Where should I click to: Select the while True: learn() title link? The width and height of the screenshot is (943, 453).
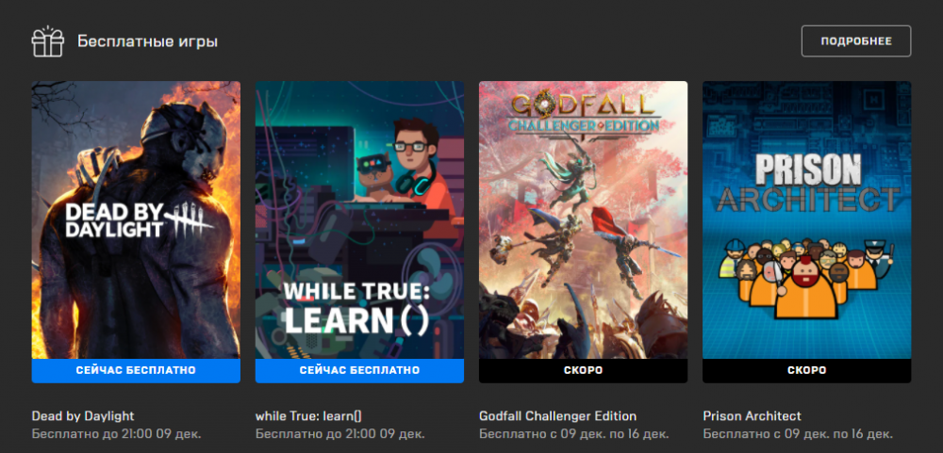tap(308, 415)
